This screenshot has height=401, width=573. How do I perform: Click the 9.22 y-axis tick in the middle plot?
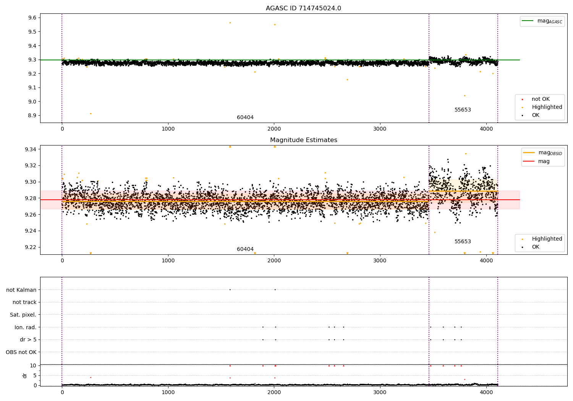click(x=31, y=247)
